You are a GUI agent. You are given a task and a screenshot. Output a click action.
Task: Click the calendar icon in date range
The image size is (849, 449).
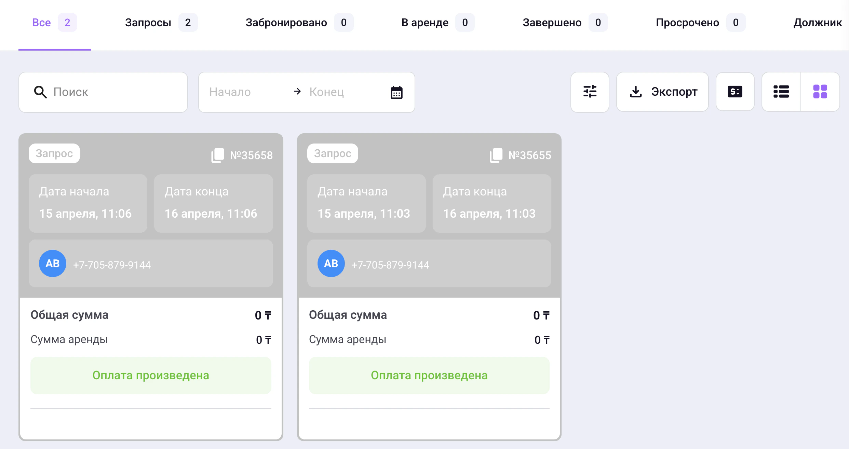(x=396, y=92)
